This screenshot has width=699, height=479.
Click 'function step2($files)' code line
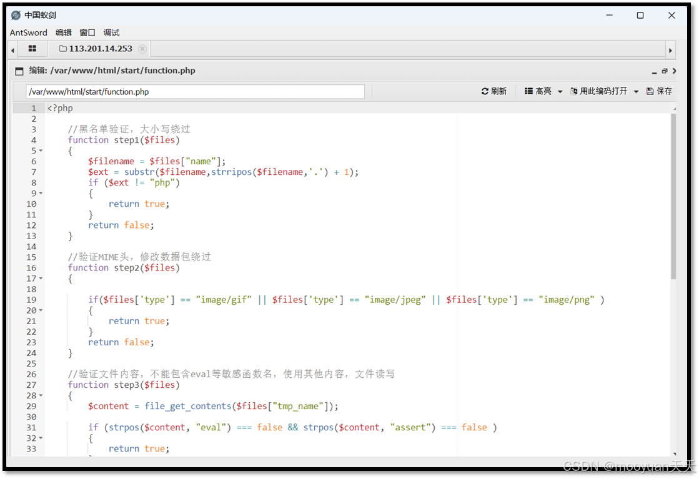pyautogui.click(x=124, y=268)
